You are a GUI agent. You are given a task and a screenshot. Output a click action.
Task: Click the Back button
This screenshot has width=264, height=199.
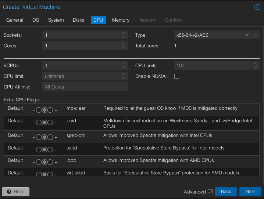(x=226, y=192)
